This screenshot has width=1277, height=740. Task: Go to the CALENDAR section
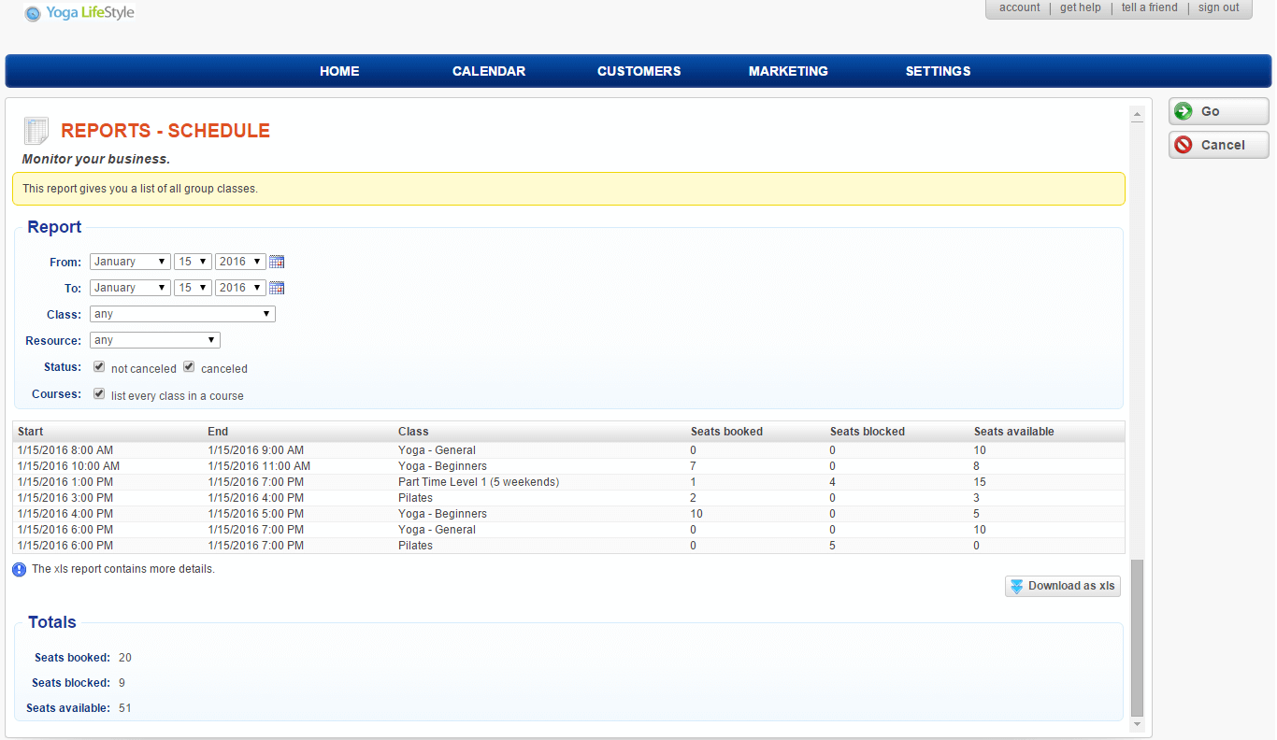[489, 71]
